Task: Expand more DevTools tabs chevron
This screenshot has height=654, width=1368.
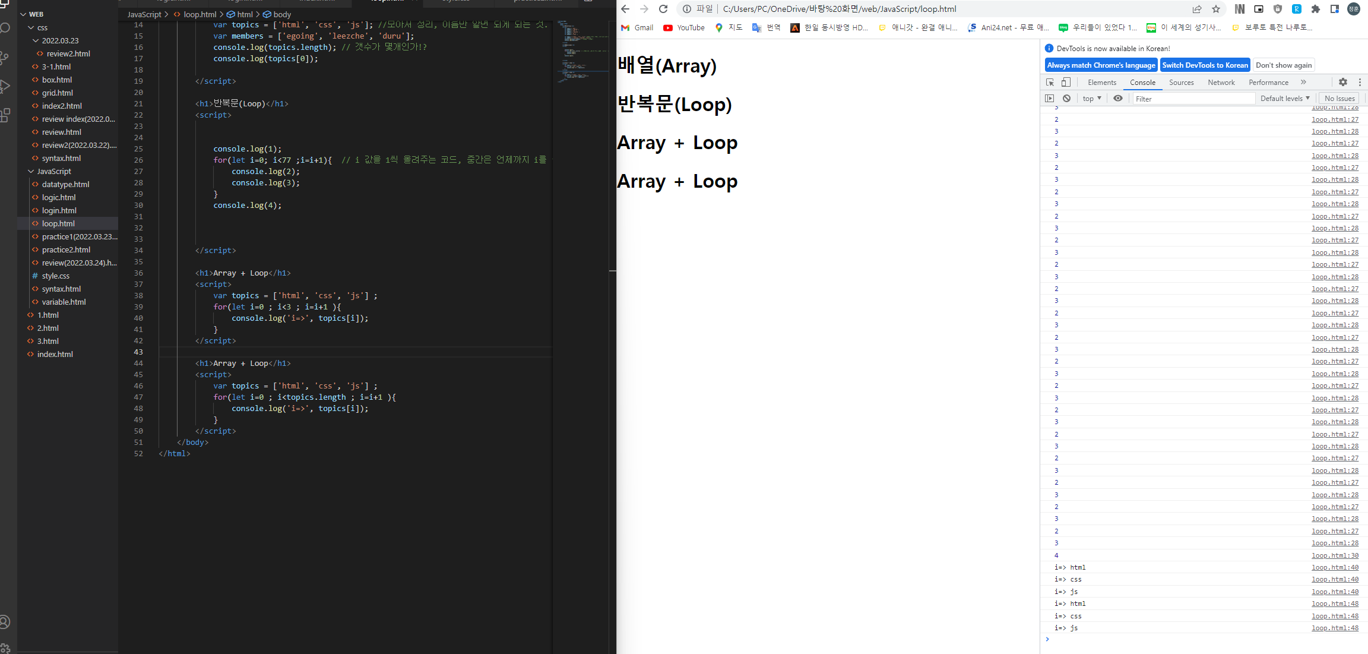Action: tap(1303, 83)
